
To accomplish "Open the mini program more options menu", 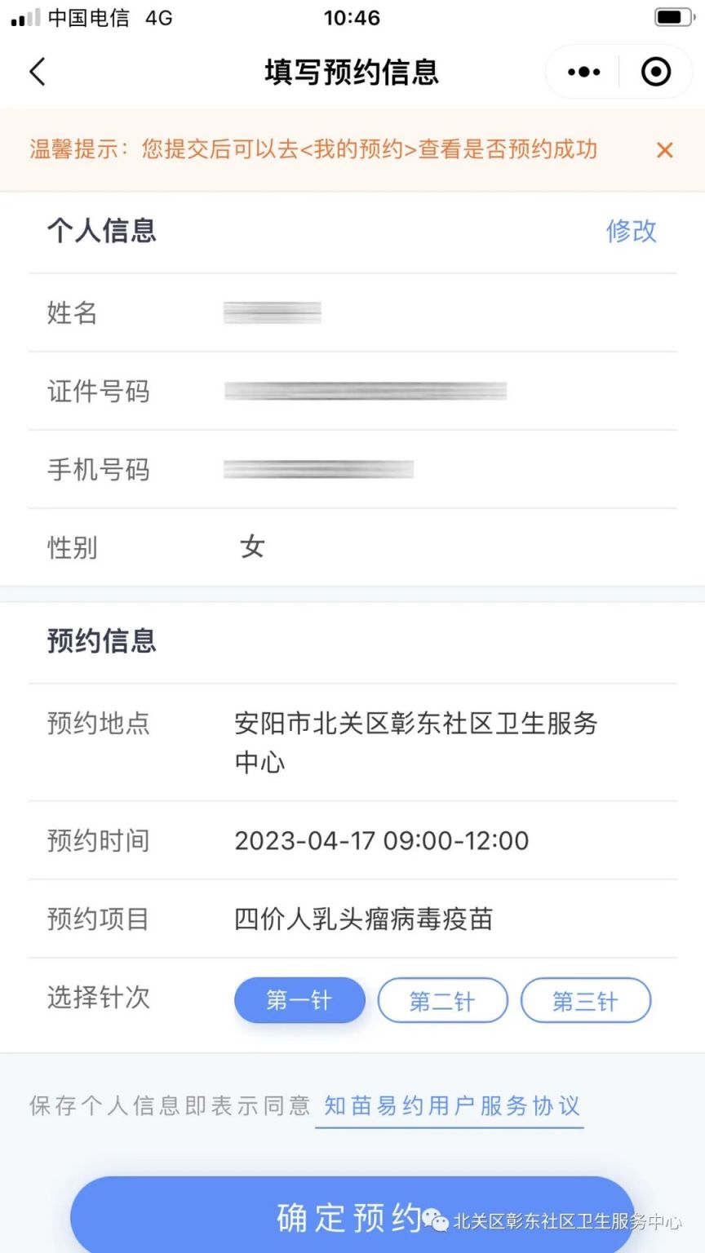I will 583,72.
